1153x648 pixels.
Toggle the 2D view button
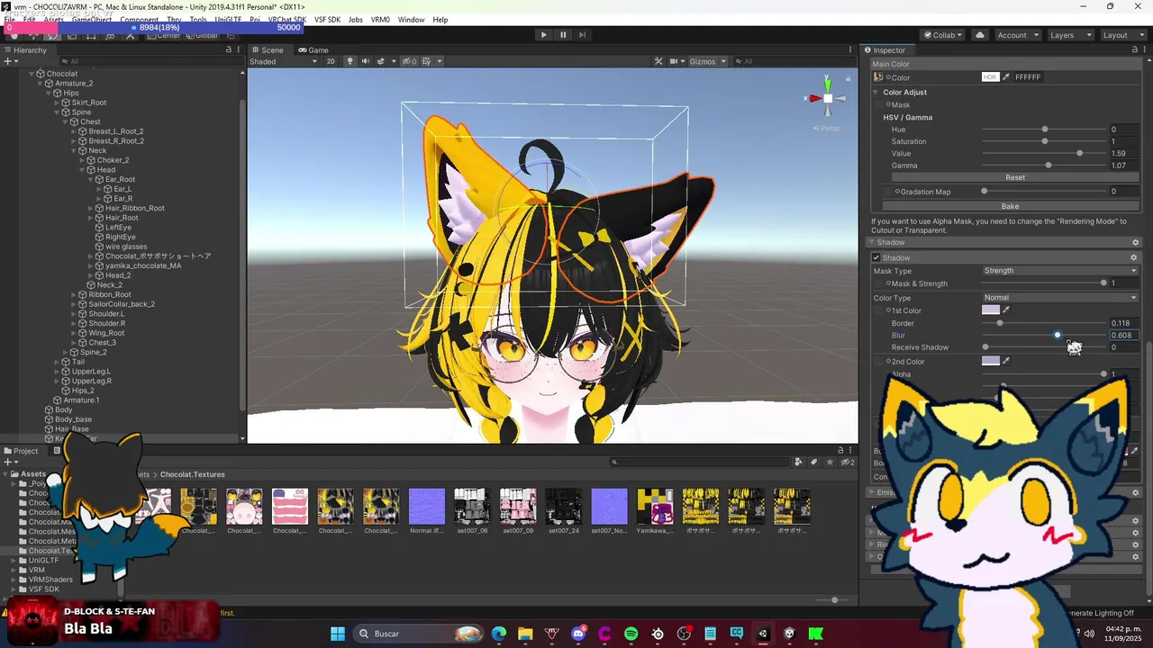331,61
